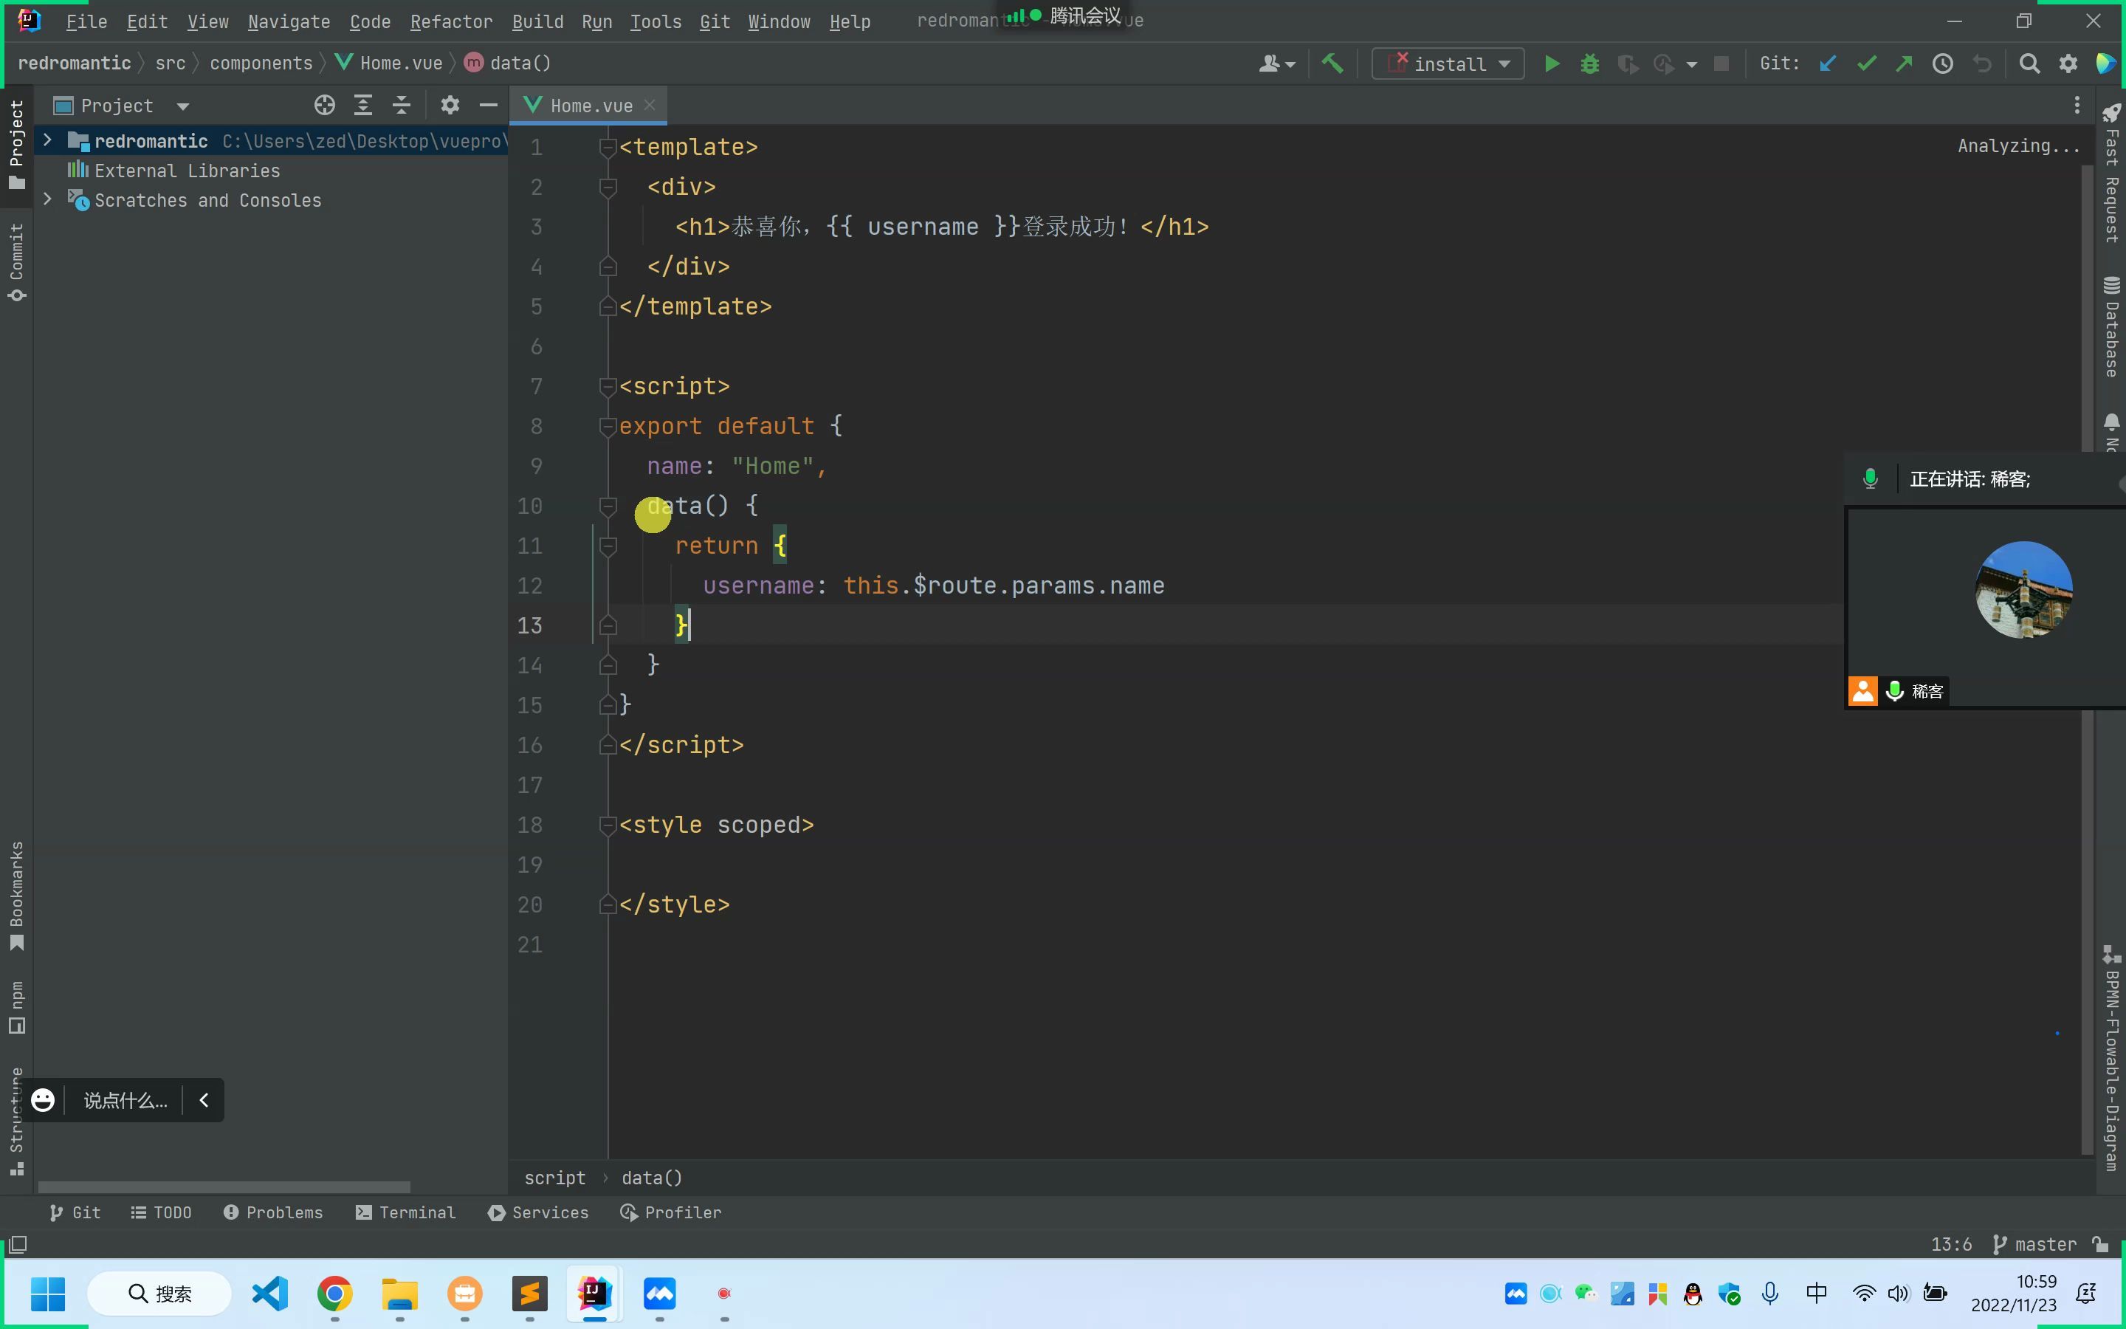Open Project panel options gear
The height and width of the screenshot is (1329, 2126).
tap(450, 106)
